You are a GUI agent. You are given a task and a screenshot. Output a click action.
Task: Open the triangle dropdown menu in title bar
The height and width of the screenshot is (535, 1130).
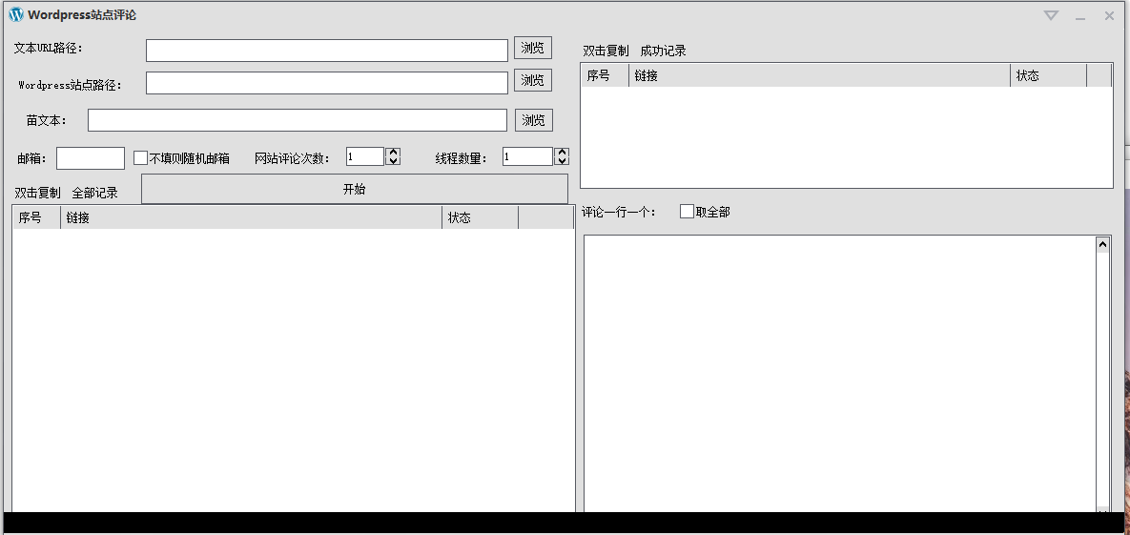[x=1051, y=15]
